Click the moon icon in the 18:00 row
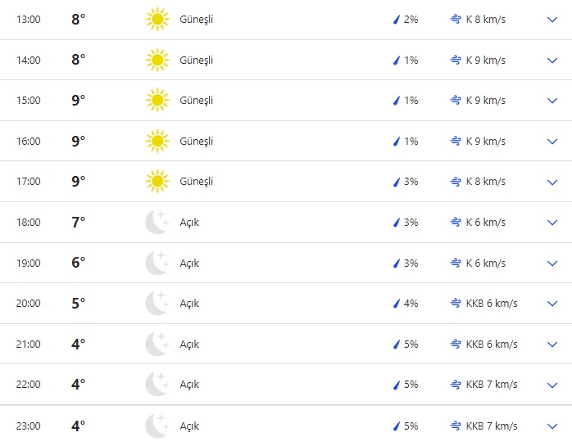 point(157,223)
